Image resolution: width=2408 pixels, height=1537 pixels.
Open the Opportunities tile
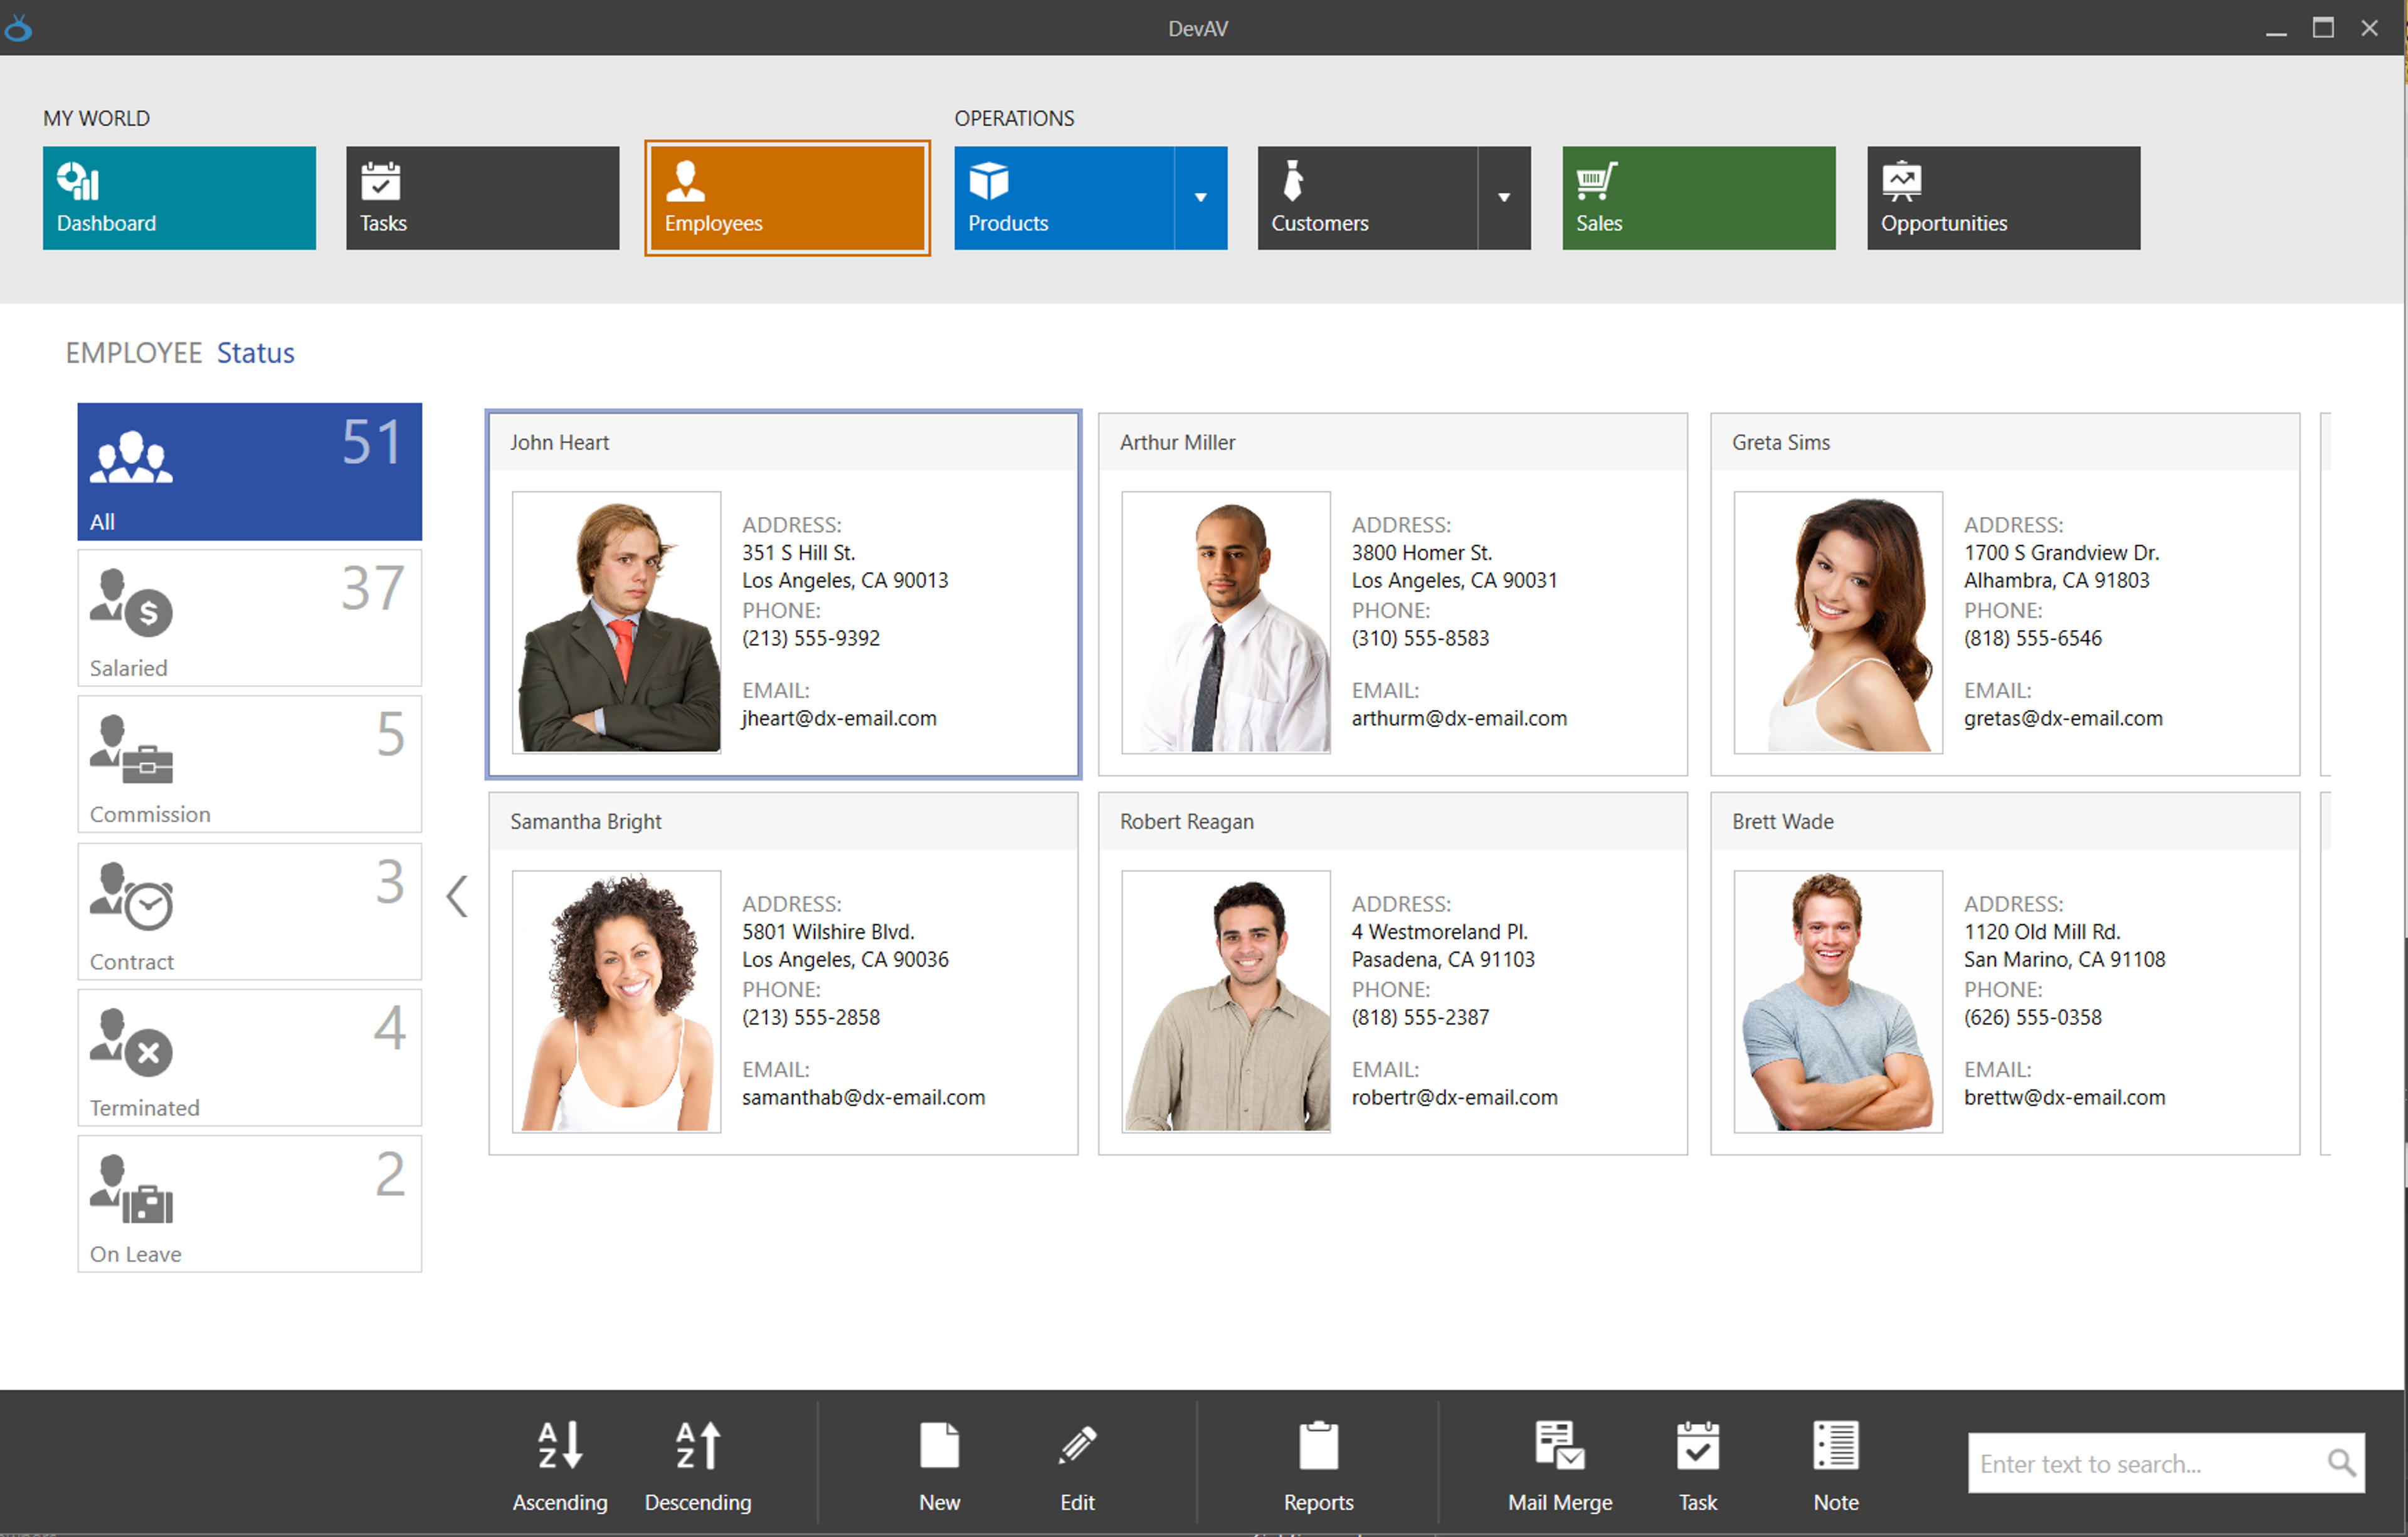pos(2004,198)
